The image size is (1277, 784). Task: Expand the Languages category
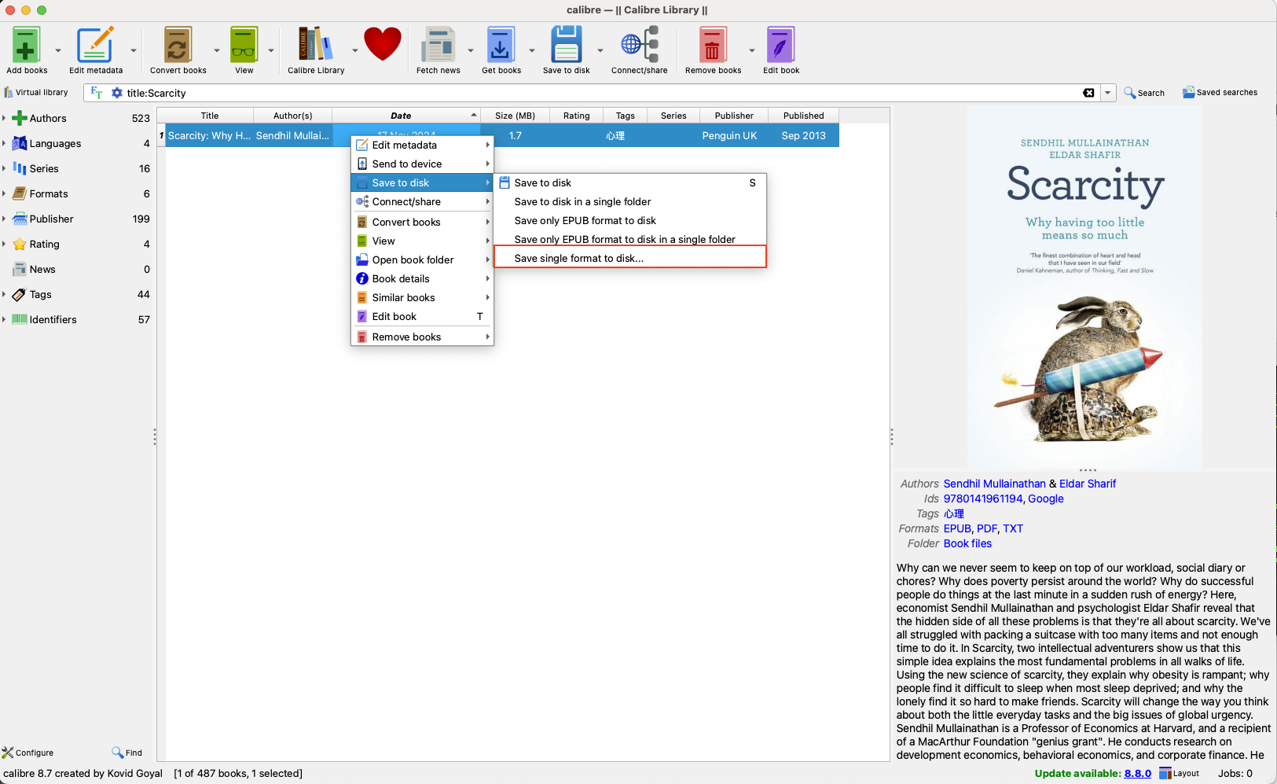[4, 143]
